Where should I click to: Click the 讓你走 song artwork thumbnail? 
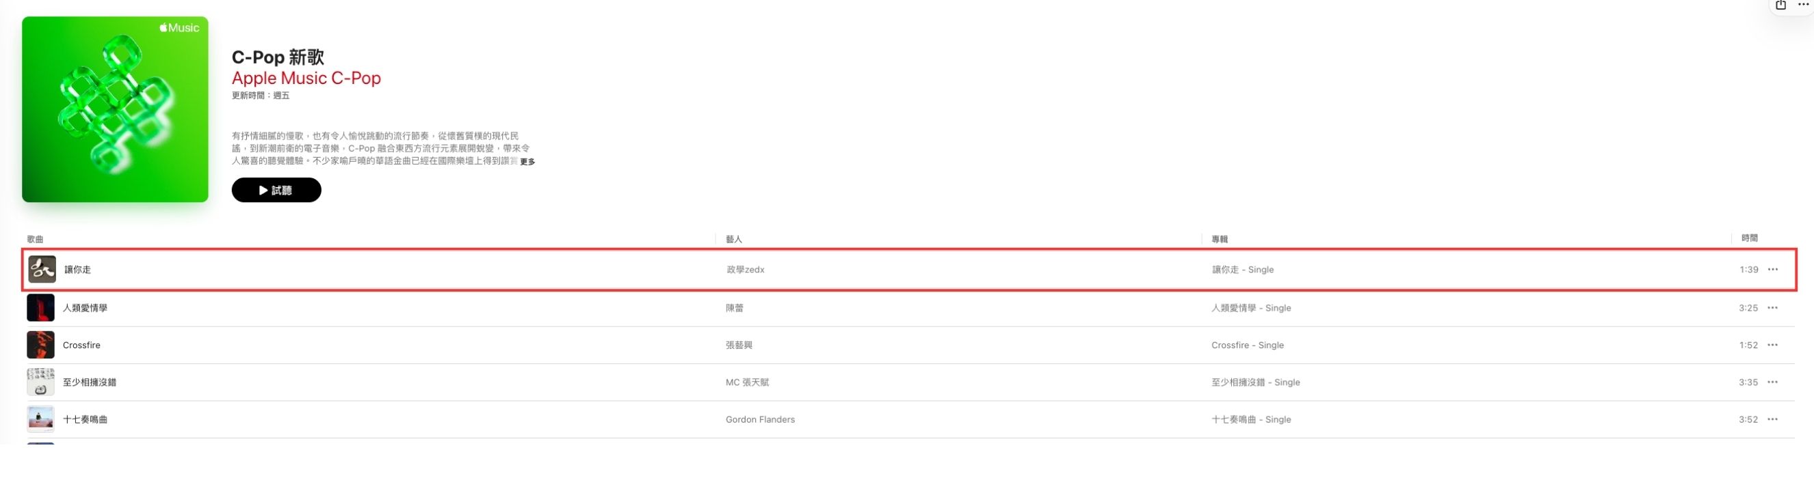(42, 269)
